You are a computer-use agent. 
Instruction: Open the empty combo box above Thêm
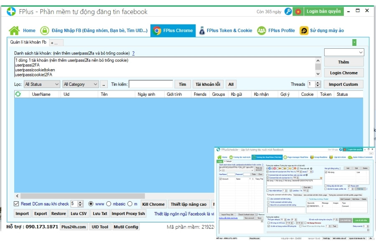coord(344,52)
